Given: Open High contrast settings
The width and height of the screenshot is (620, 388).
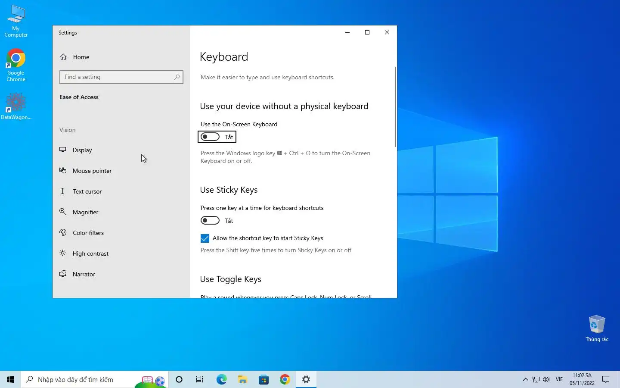Looking at the screenshot, I should [121, 253].
